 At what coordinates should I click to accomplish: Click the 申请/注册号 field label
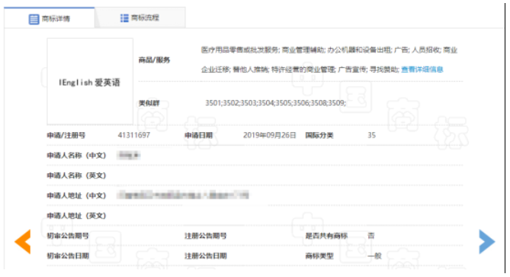[x=66, y=135]
